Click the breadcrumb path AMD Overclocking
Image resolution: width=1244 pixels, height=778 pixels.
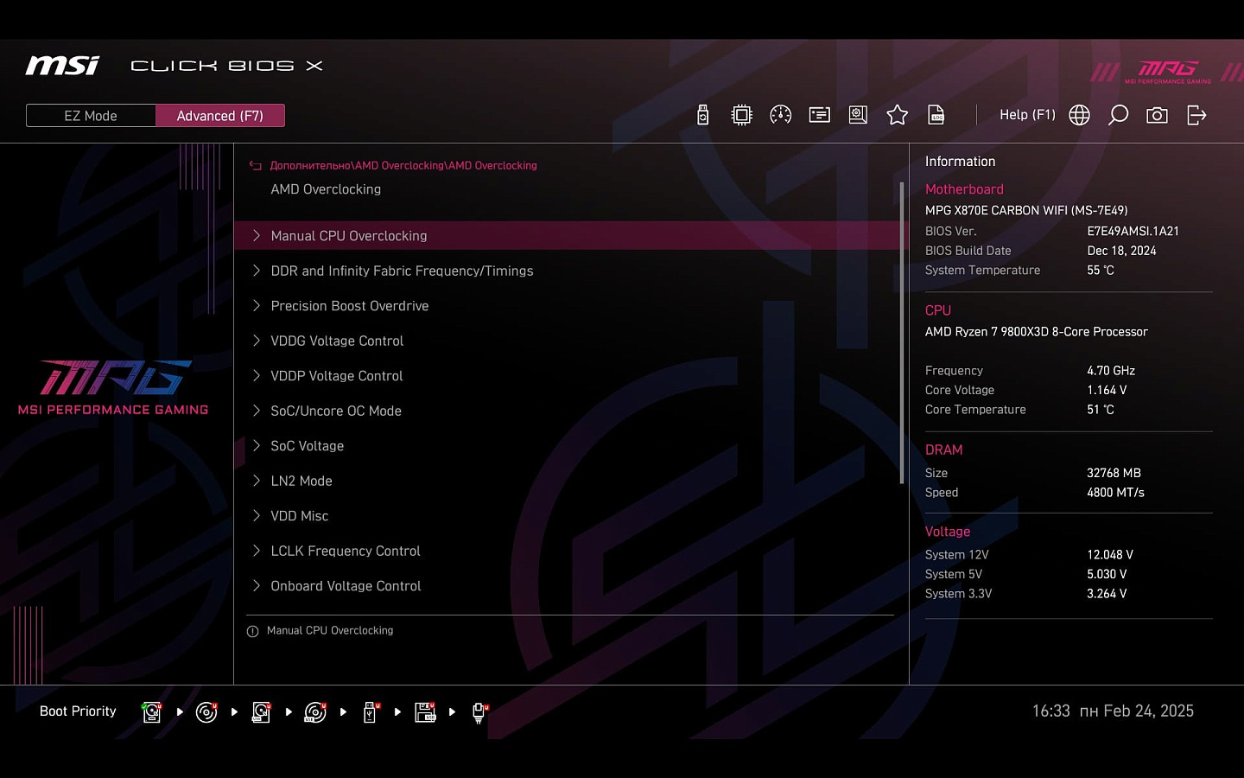pos(403,166)
